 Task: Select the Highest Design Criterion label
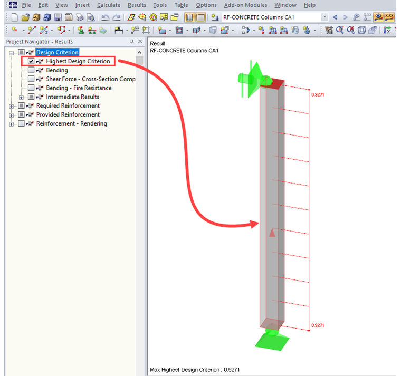(x=78, y=61)
